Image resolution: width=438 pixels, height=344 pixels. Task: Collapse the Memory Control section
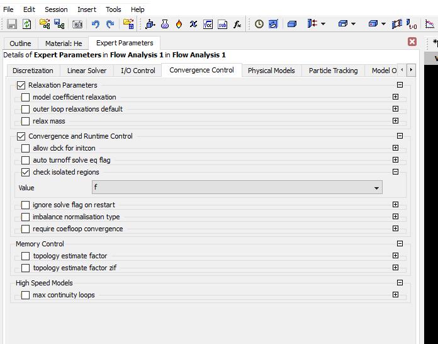coord(400,244)
